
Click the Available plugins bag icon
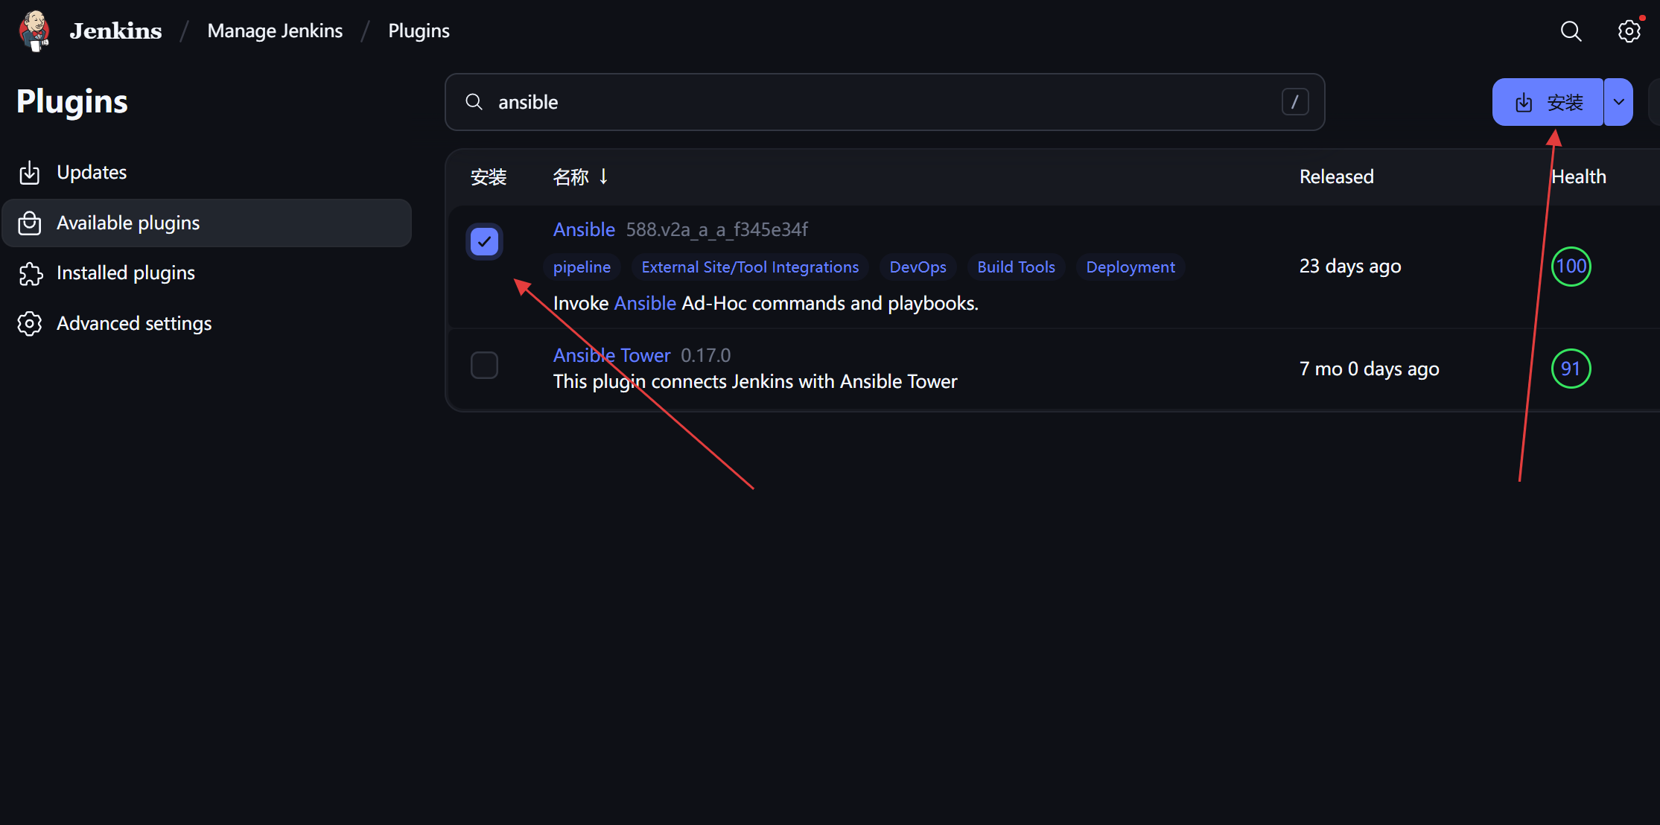30,223
